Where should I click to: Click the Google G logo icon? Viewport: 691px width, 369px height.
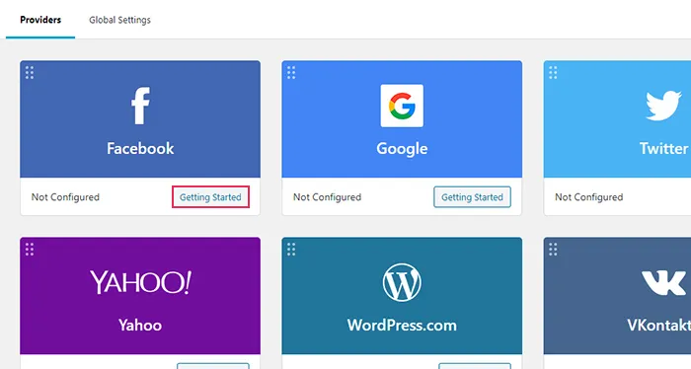pos(402,106)
